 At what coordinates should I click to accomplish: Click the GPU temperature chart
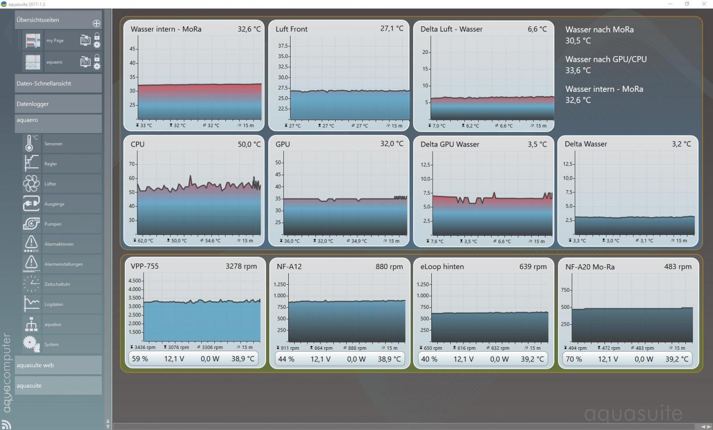click(x=339, y=191)
